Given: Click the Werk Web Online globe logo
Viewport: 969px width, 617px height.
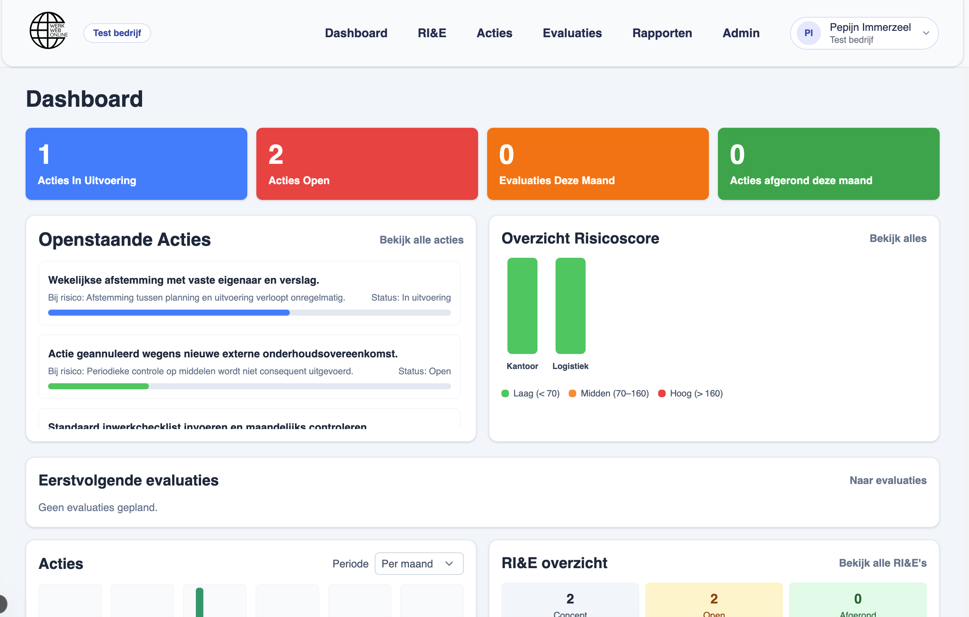Looking at the screenshot, I should tap(48, 31).
